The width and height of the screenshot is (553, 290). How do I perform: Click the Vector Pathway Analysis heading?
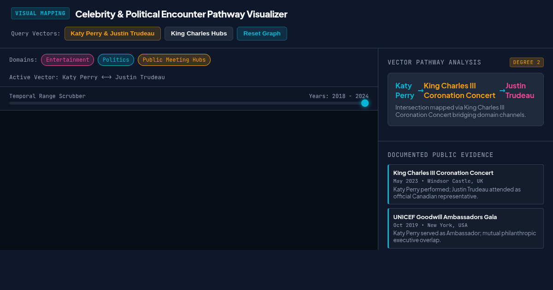click(435, 63)
